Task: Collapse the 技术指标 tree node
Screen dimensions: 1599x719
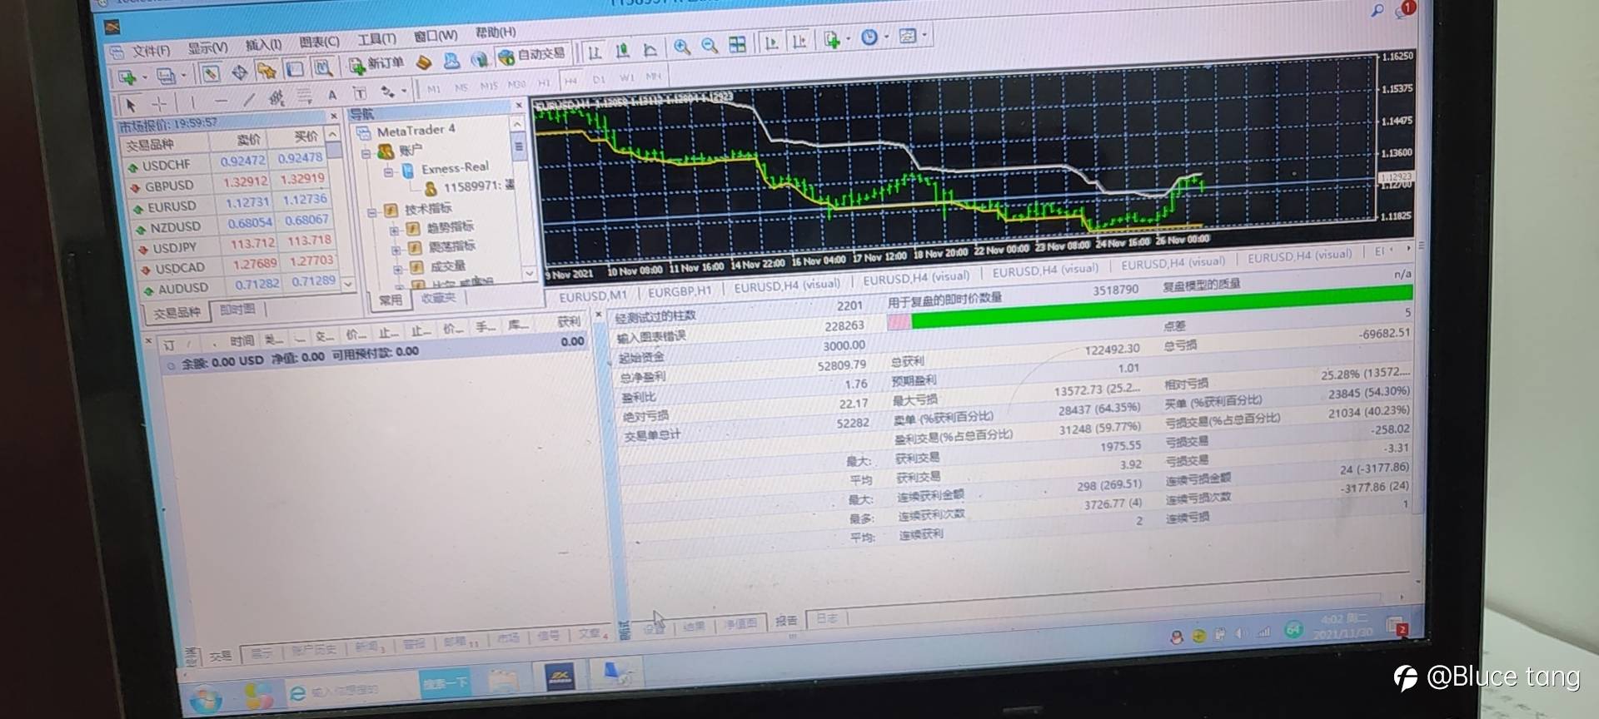Action: [x=372, y=212]
